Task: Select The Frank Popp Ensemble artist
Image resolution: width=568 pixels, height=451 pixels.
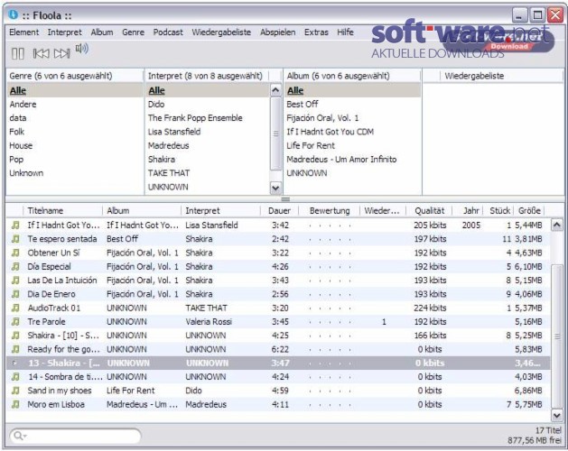Action: tap(208, 118)
